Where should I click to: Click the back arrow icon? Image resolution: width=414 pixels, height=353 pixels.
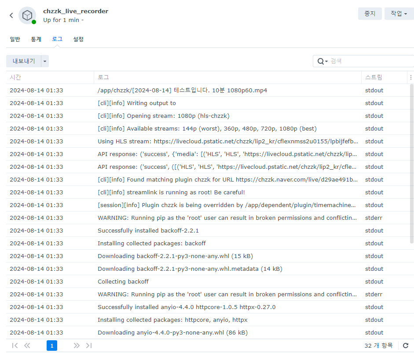click(11, 15)
